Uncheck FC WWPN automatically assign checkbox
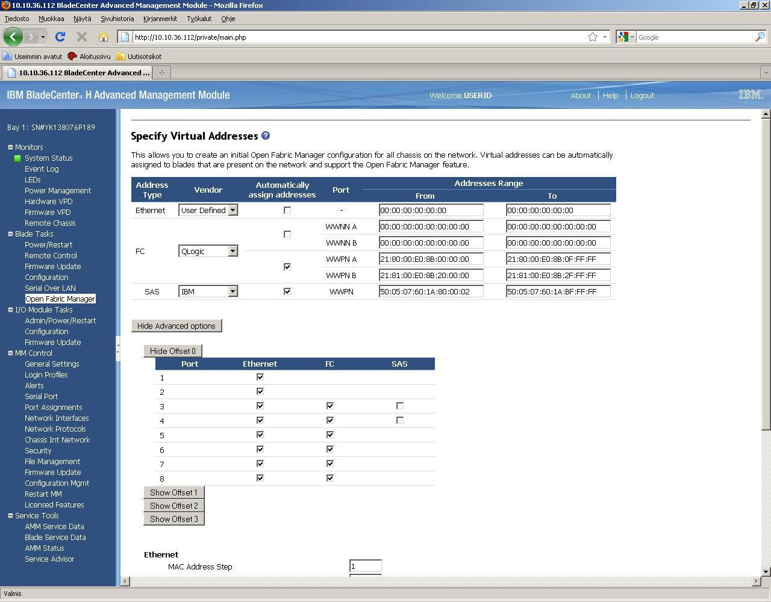Image resolution: width=771 pixels, height=602 pixels. click(x=287, y=266)
